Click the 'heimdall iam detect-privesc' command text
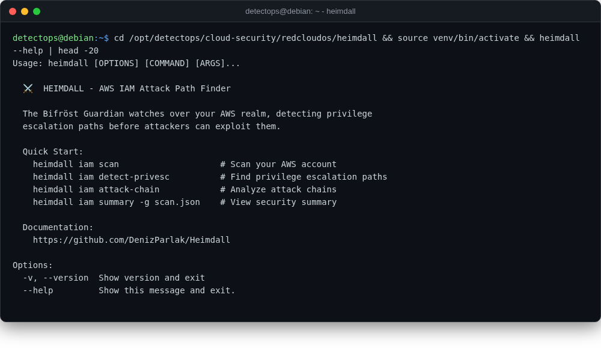Screen dimensions: 601x357 coord(101,177)
